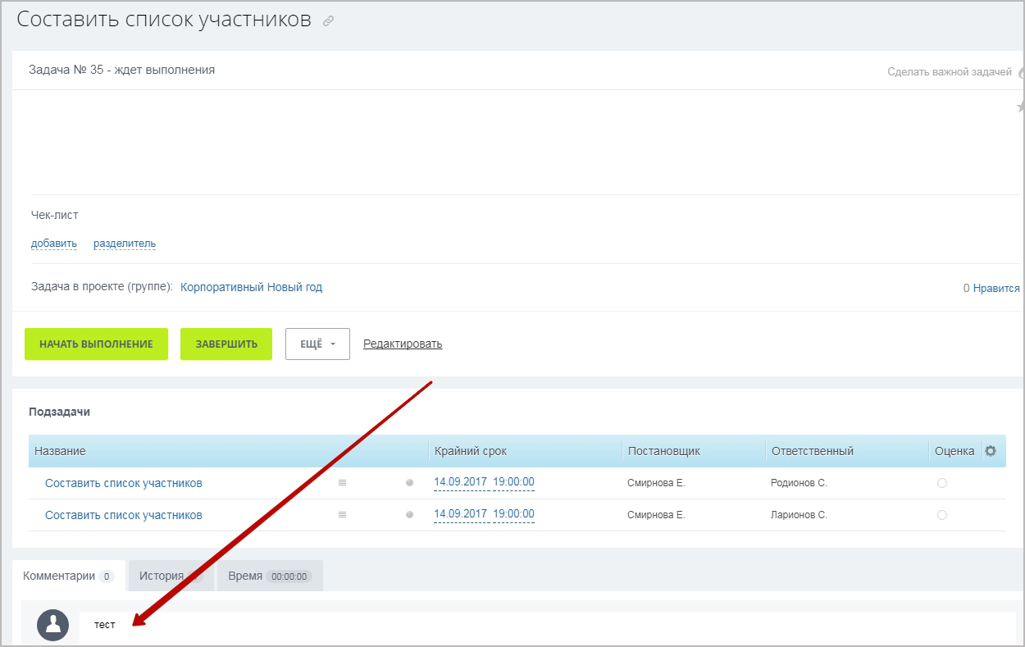Select the rating circle for Родионов С. subtask

click(941, 483)
